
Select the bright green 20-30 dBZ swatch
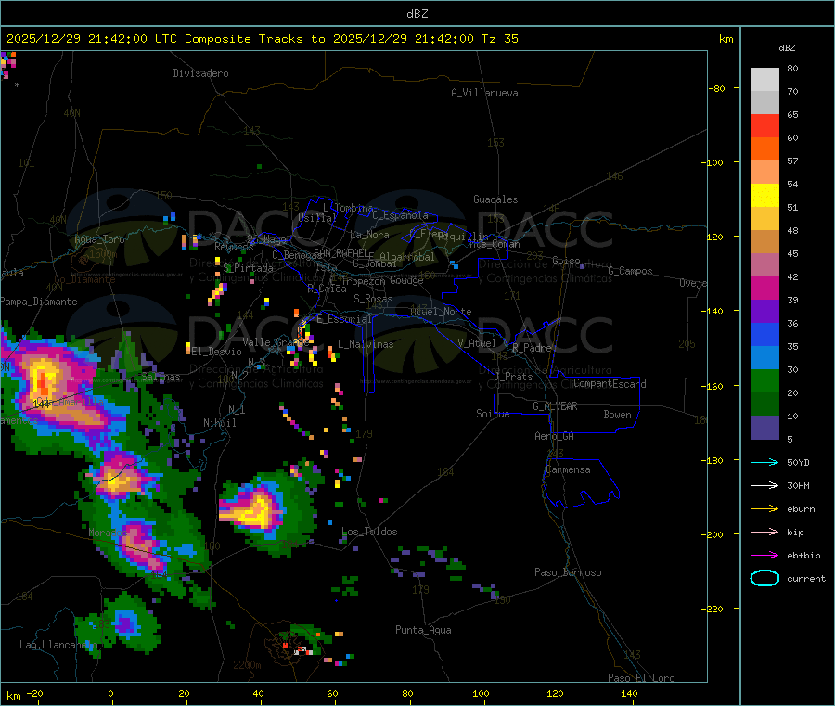tap(764, 380)
